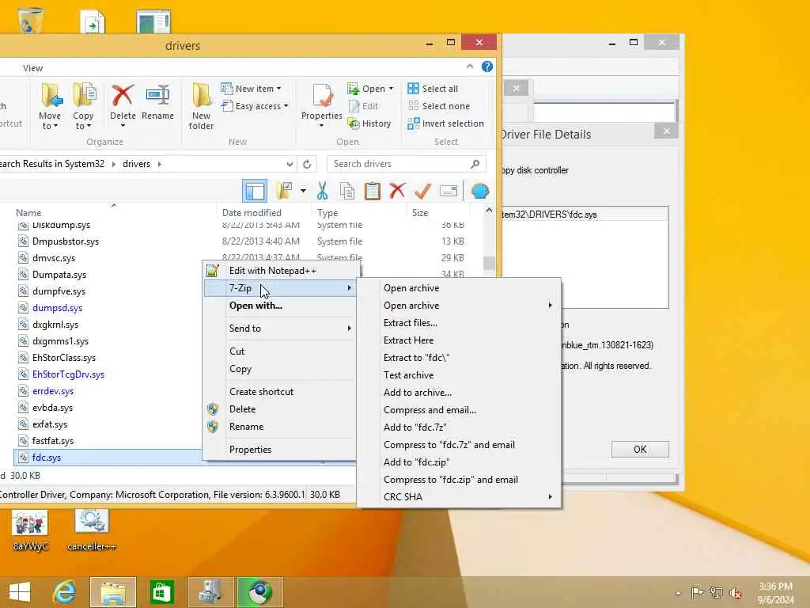Click the folder options toolbar icon
Screen dimensions: 810x608
pyautogui.click(x=284, y=191)
